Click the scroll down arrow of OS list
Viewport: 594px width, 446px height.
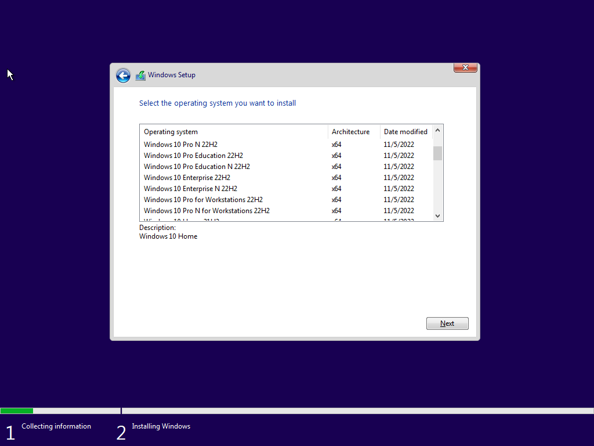click(437, 216)
